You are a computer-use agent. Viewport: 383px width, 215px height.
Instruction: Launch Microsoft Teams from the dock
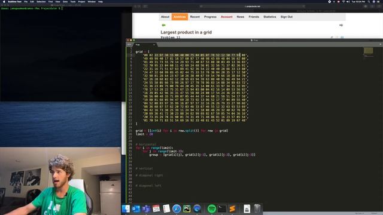click(x=146, y=208)
